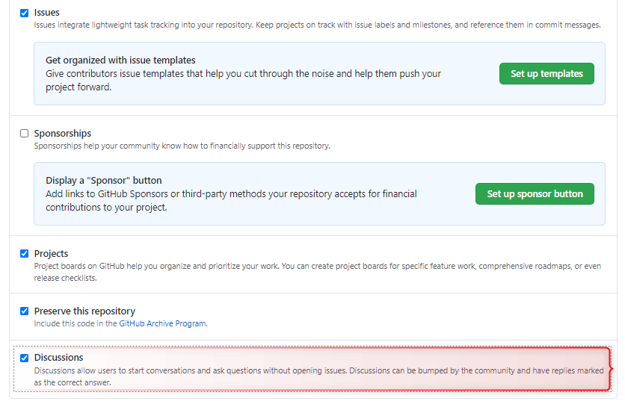Click the 'Display a "Sponsor" button' heading
This screenshot has width=625, height=410.
[x=103, y=181]
